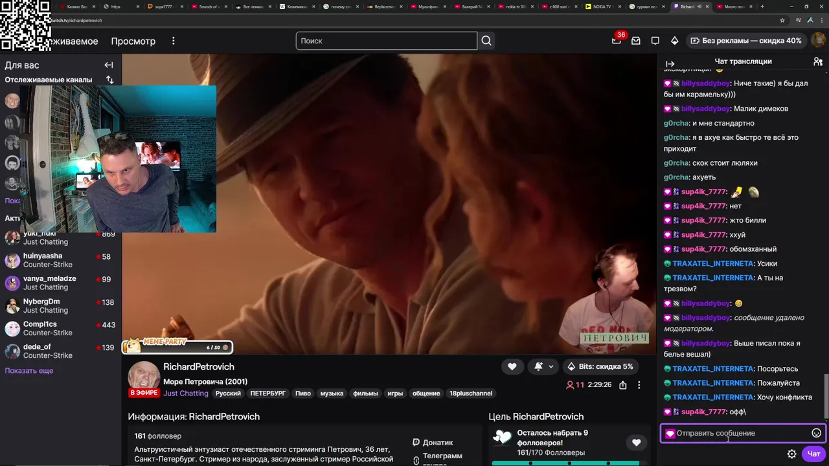Click the search magnifier button
The height and width of the screenshot is (466, 829).
(x=486, y=41)
